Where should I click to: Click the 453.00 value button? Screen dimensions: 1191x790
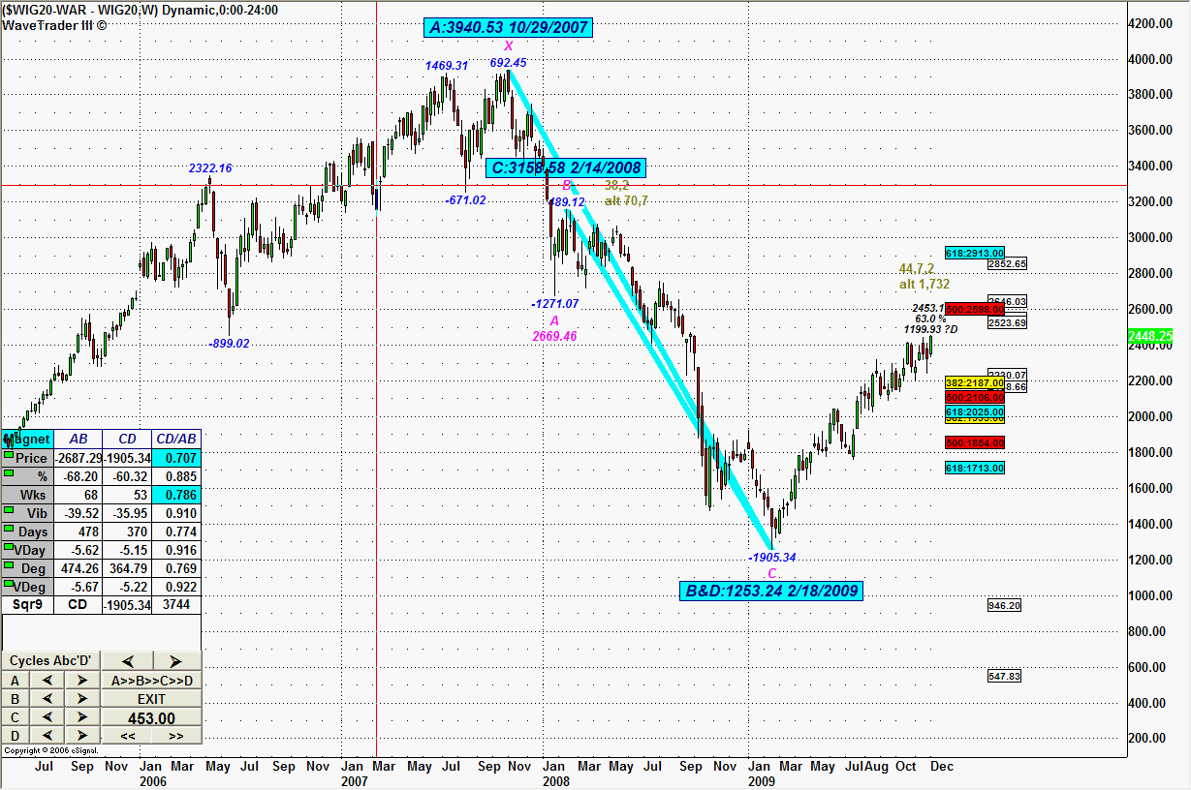pyautogui.click(x=151, y=717)
